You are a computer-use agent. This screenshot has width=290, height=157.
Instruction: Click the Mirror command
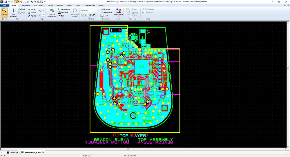coord(32,12)
